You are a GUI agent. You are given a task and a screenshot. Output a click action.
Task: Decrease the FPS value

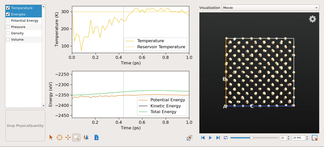tap(307, 139)
